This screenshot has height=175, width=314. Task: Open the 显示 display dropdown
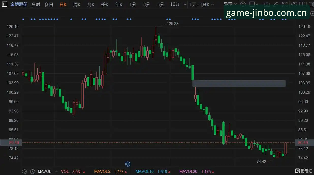tap(230, 4)
